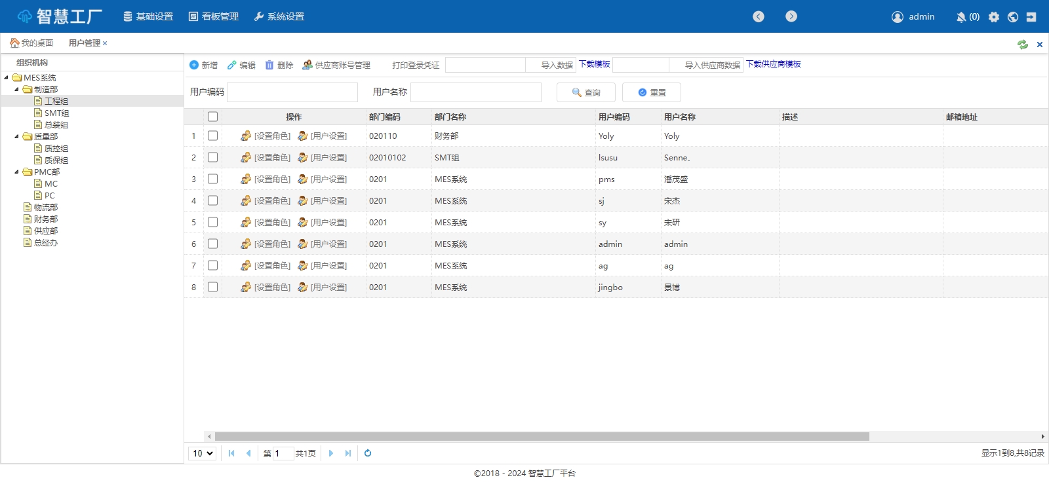
Task: Open the settings gear icon in header
Action: tap(994, 17)
